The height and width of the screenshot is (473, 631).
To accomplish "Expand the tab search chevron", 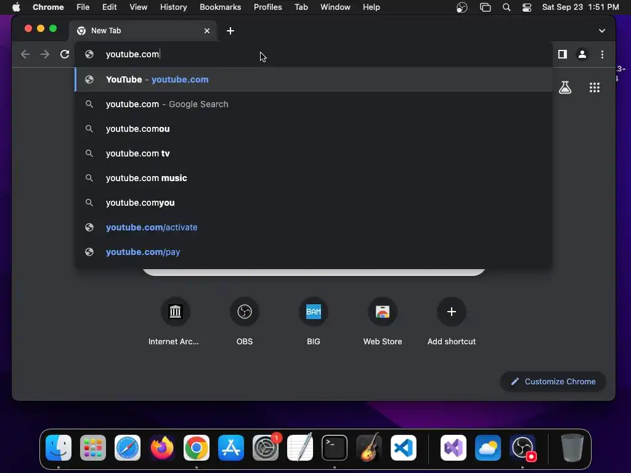I will [601, 31].
